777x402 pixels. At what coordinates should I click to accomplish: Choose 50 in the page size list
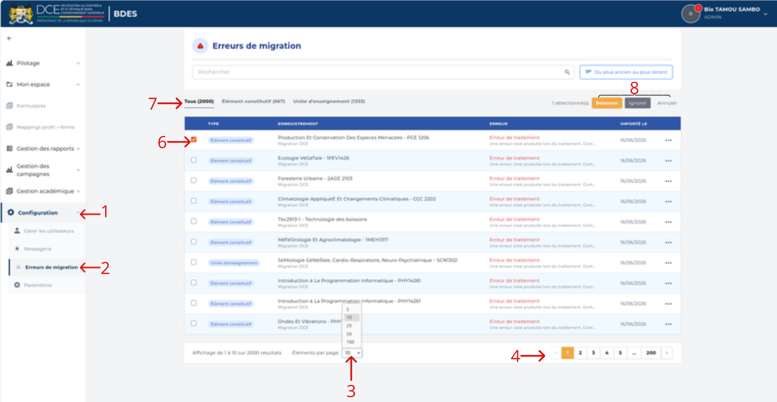tap(349, 334)
